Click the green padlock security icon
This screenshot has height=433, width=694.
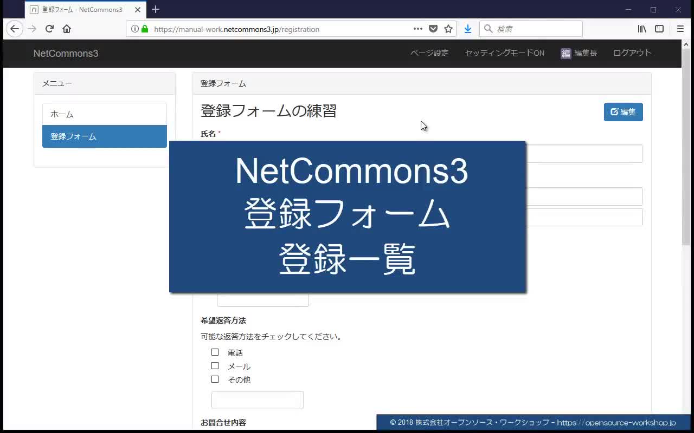[x=145, y=29]
